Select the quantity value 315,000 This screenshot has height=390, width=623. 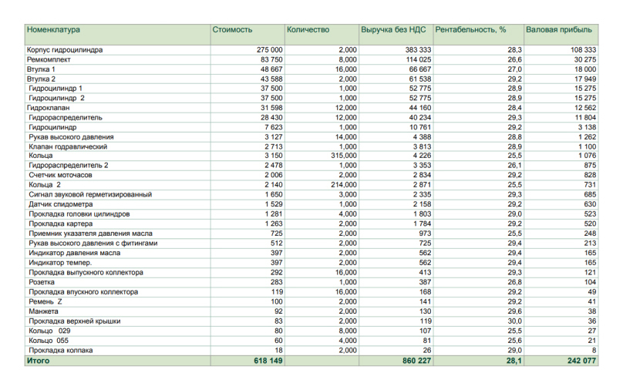344,156
